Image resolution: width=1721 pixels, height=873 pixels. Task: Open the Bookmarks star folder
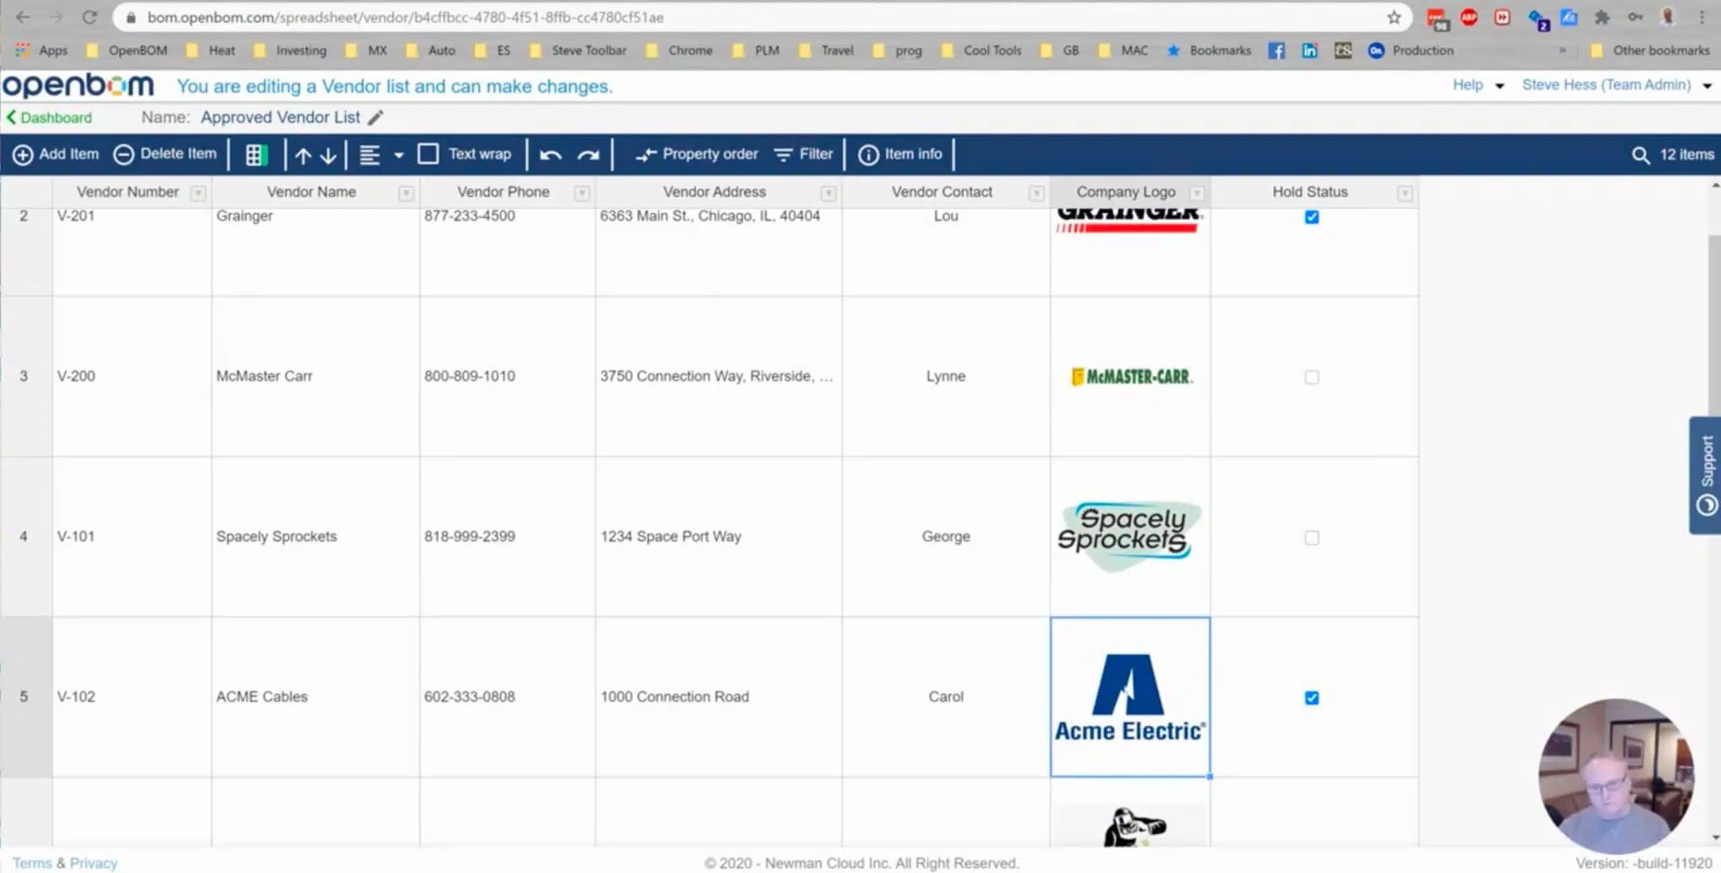[x=1210, y=50]
